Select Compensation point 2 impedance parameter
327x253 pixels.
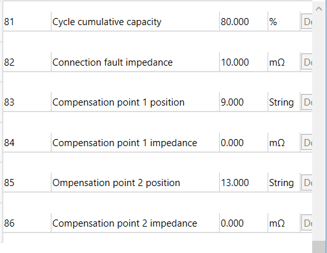point(124,223)
